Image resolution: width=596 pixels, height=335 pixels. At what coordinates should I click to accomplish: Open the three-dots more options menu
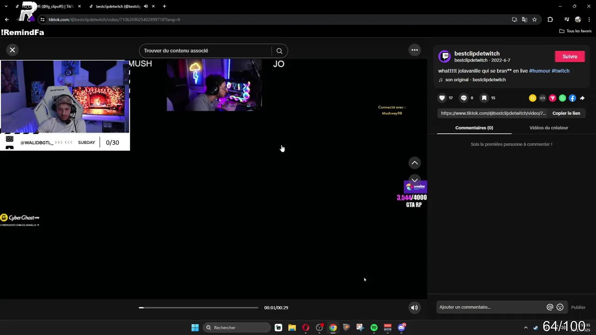[x=414, y=50]
